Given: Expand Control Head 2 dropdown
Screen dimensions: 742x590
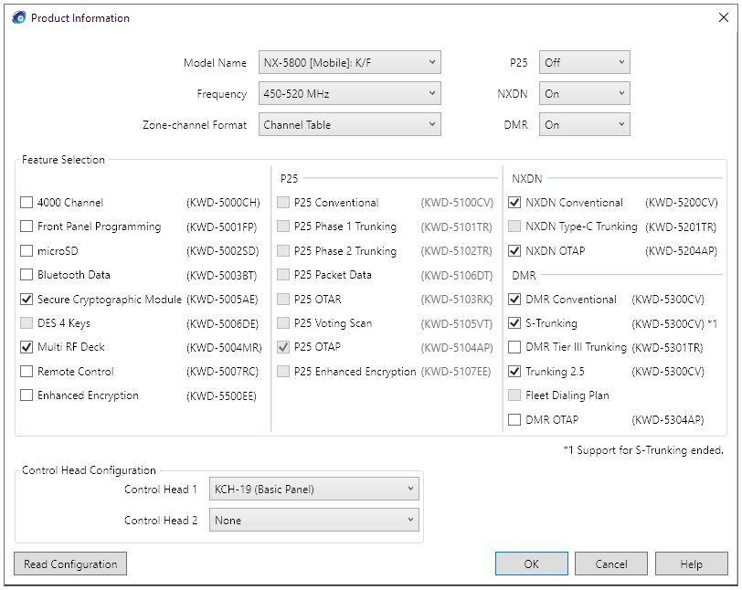Looking at the screenshot, I should (x=313, y=521).
